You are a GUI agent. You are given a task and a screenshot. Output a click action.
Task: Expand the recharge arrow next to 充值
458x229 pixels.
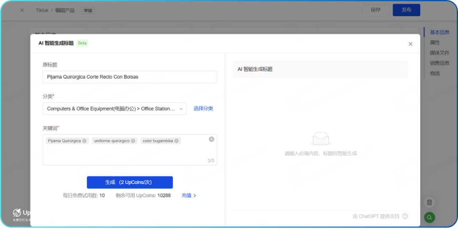[x=195, y=195]
